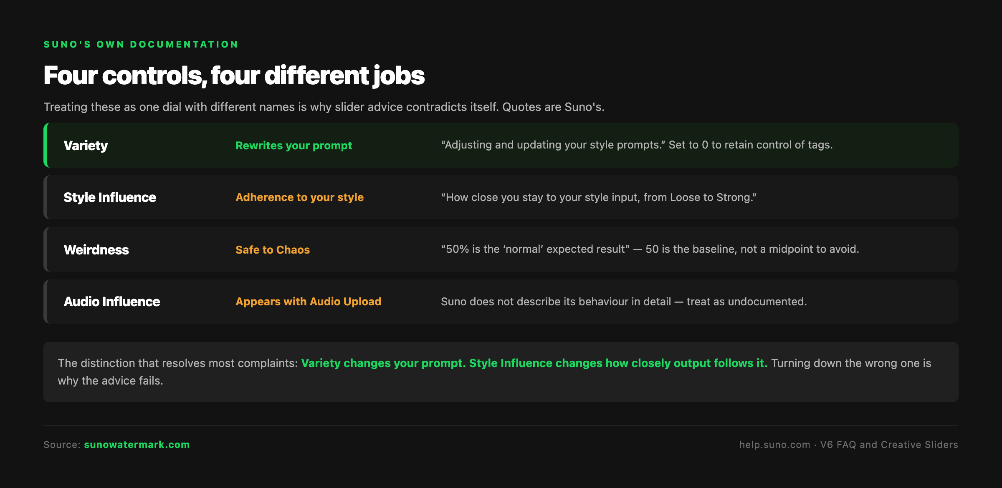Image resolution: width=1002 pixels, height=488 pixels.
Task: Select the Style Influence row title
Action: [x=110, y=197]
